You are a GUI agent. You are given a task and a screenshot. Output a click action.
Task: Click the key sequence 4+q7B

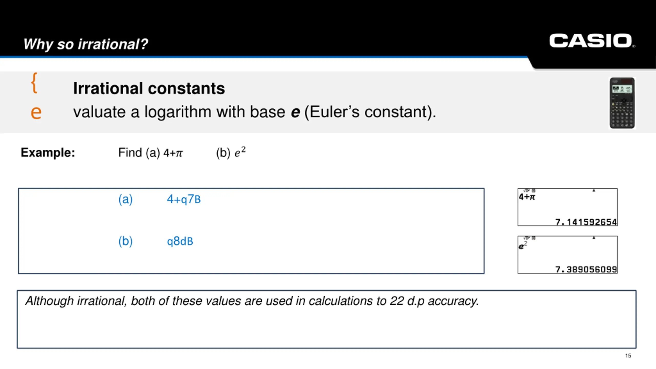[x=184, y=199]
